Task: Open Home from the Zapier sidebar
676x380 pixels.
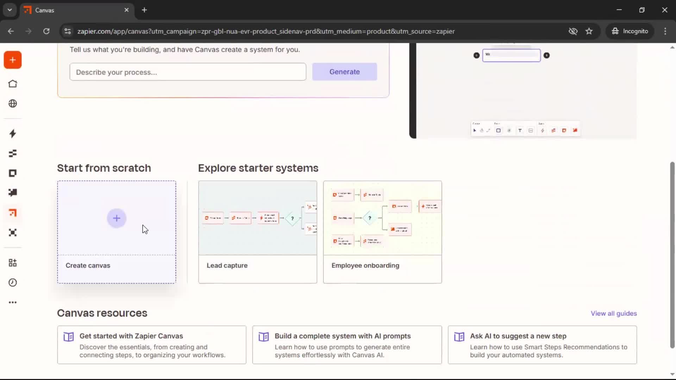Action: 13,84
